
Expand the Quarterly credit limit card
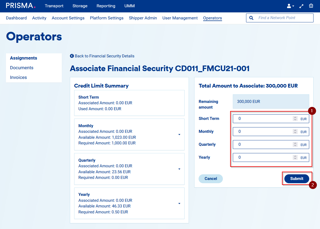pyautogui.click(x=179, y=169)
